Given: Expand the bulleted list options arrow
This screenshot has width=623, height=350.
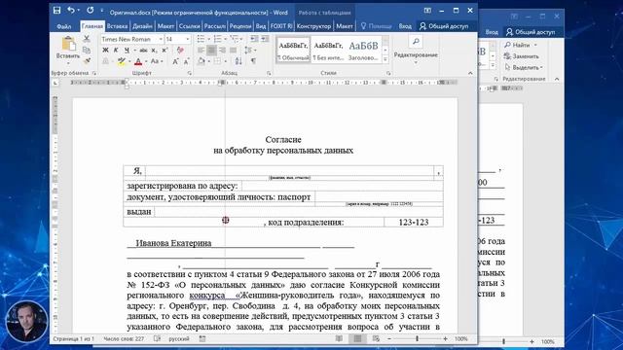Looking at the screenshot, I should click(209, 39).
